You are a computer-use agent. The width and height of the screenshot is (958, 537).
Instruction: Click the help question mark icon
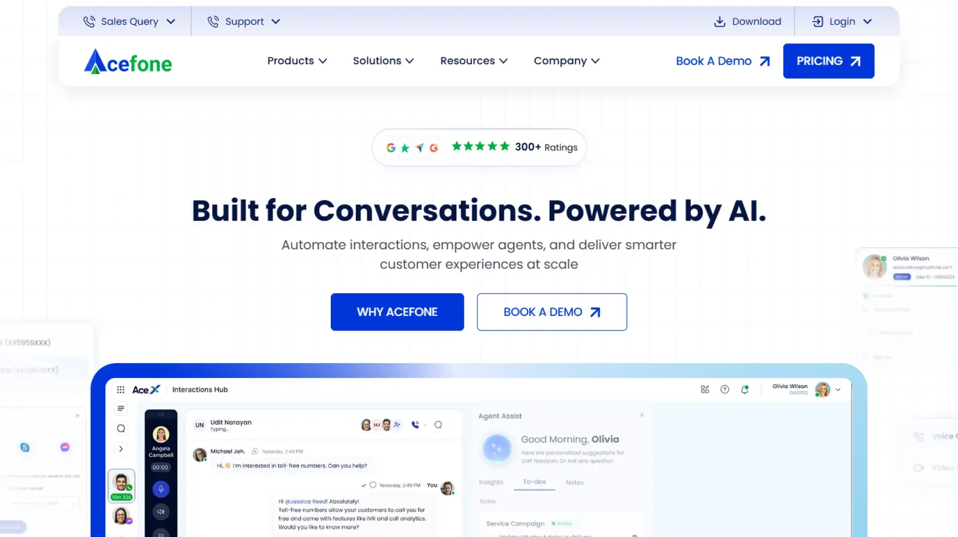[725, 389]
